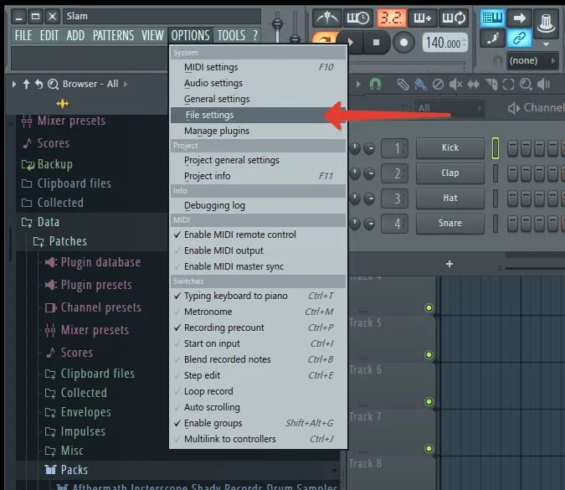The width and height of the screenshot is (565, 490).
Task: Open the TOOLS menu
Action: [x=231, y=35]
